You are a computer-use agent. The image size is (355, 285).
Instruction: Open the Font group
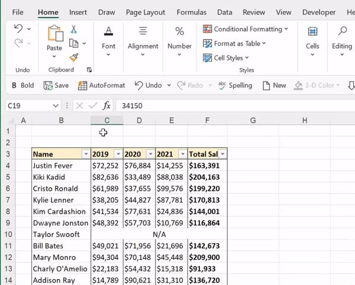tap(108, 41)
